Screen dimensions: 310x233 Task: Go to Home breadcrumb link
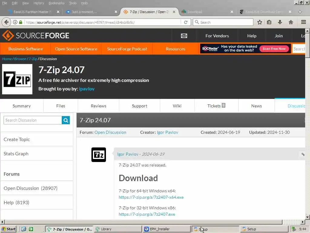point(7,59)
